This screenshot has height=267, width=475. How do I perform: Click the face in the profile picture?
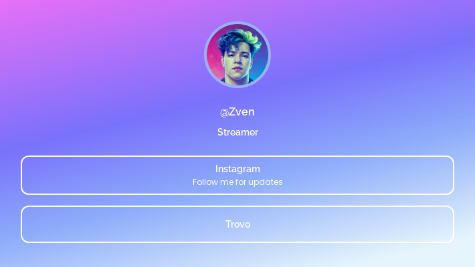point(237,62)
